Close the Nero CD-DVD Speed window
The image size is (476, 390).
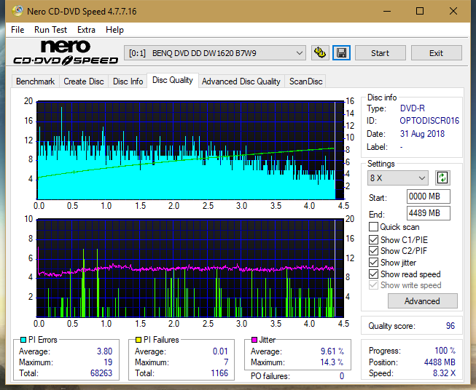(x=453, y=11)
